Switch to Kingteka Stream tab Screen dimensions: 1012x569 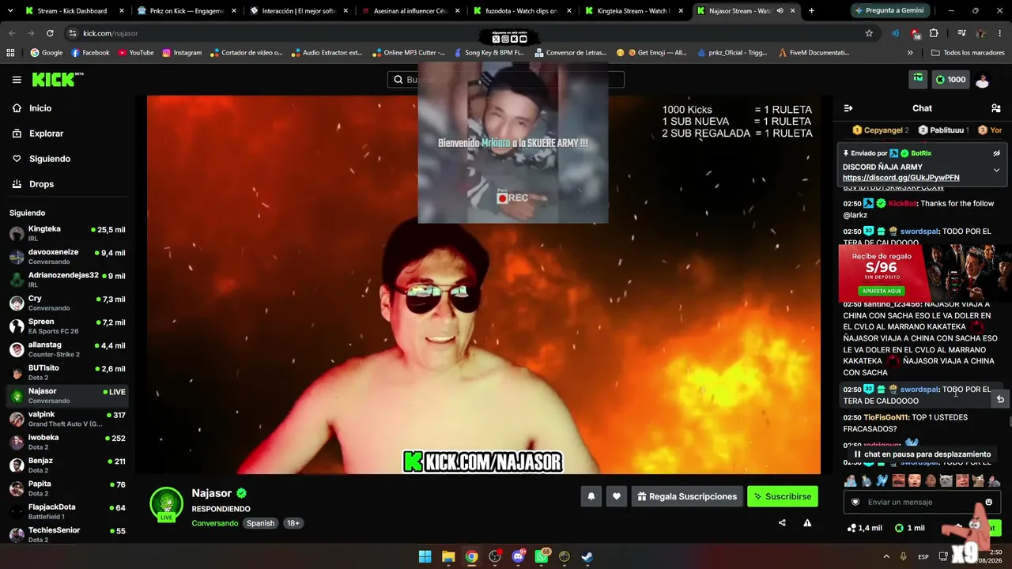tap(636, 11)
